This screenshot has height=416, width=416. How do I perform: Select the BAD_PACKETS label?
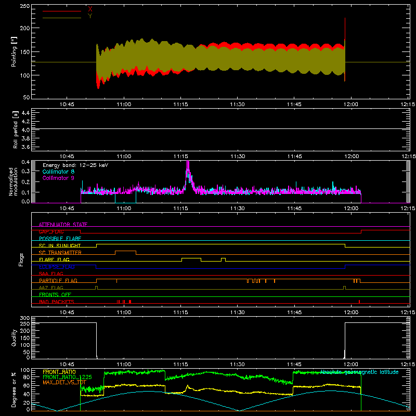(57, 302)
